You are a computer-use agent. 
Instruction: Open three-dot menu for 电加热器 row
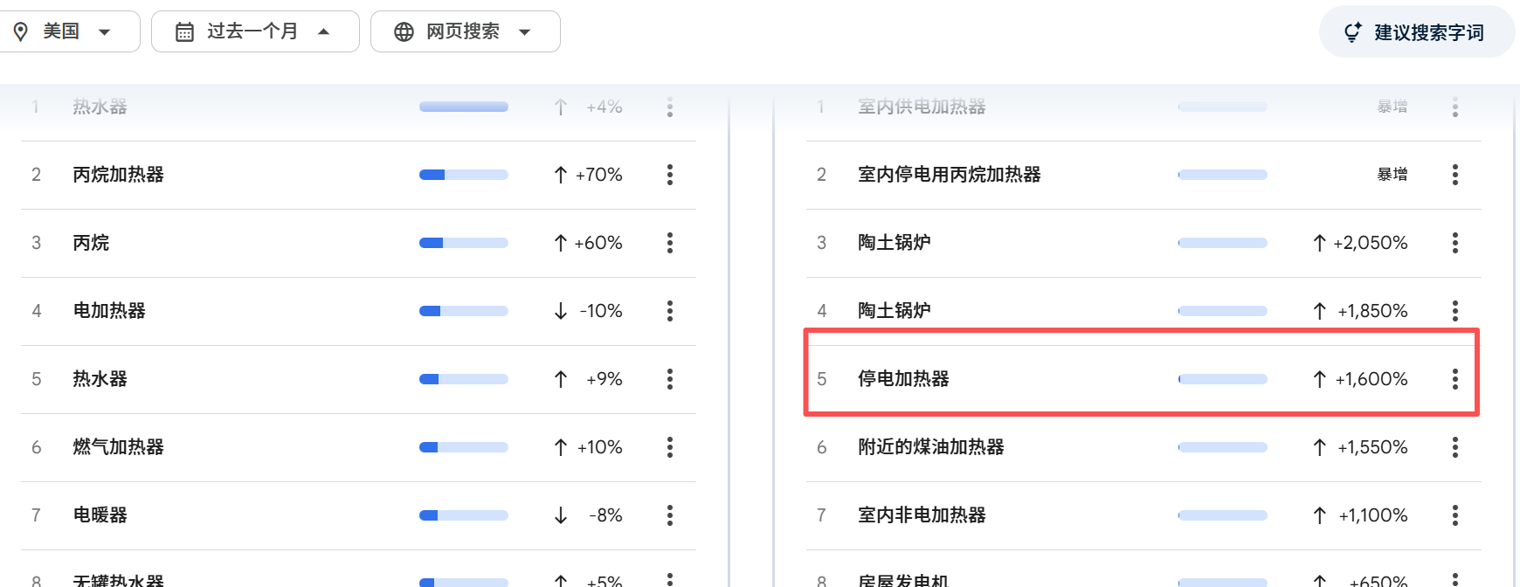point(670,311)
